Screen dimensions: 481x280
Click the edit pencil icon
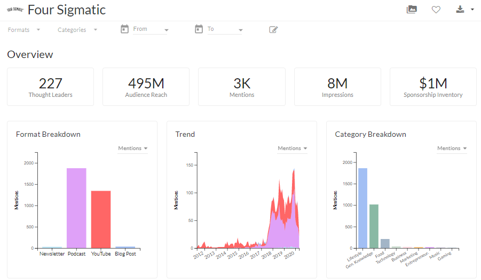click(x=273, y=29)
